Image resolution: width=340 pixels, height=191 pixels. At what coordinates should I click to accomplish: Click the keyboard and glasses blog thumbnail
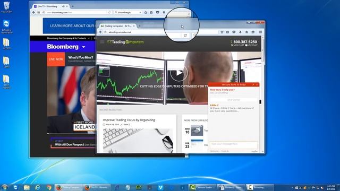138,141
